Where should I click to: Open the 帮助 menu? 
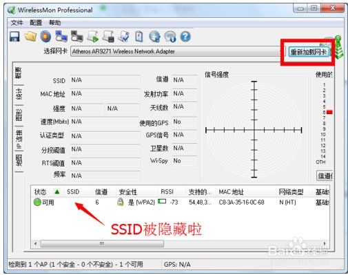click(55, 23)
